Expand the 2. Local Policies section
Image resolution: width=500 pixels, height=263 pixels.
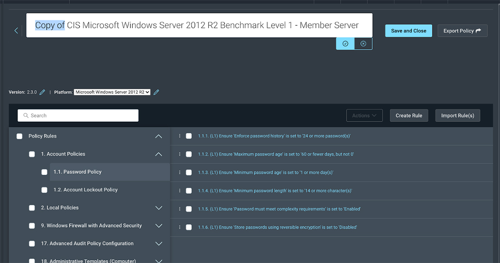[x=158, y=208]
